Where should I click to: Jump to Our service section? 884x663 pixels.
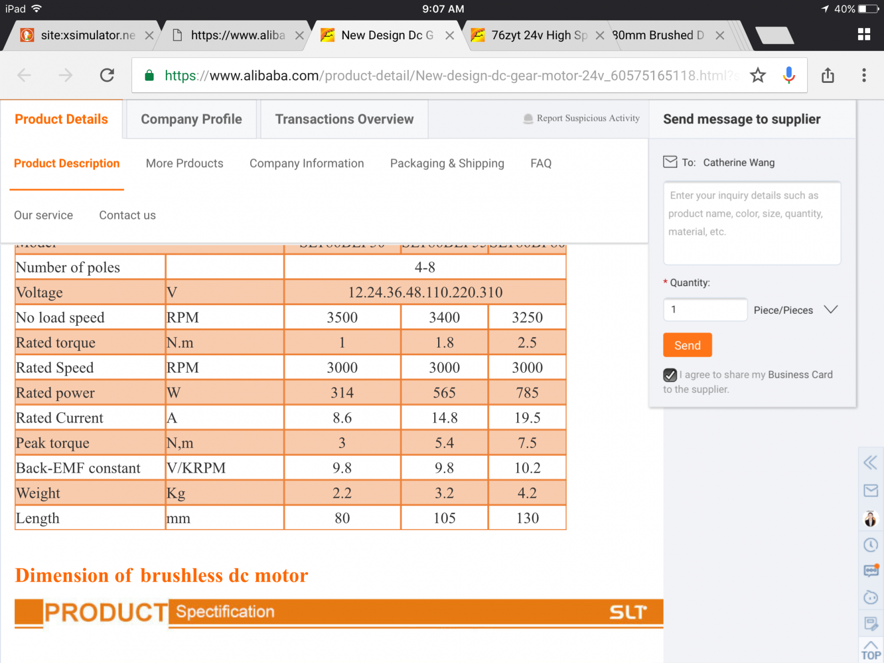[x=44, y=215]
